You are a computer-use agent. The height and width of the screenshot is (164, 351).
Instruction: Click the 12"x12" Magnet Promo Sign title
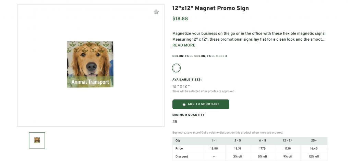(x=210, y=8)
